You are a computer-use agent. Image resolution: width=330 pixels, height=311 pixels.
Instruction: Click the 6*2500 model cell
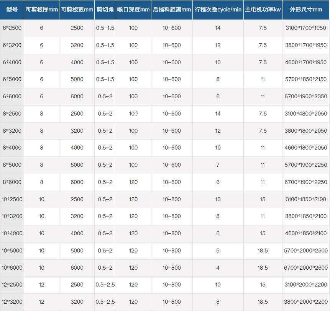click(x=12, y=28)
